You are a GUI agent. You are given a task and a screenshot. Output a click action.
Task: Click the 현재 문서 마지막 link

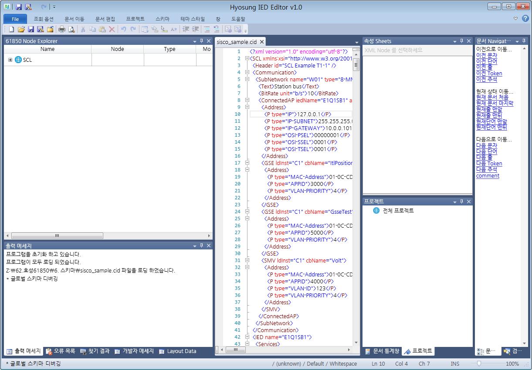495,103
